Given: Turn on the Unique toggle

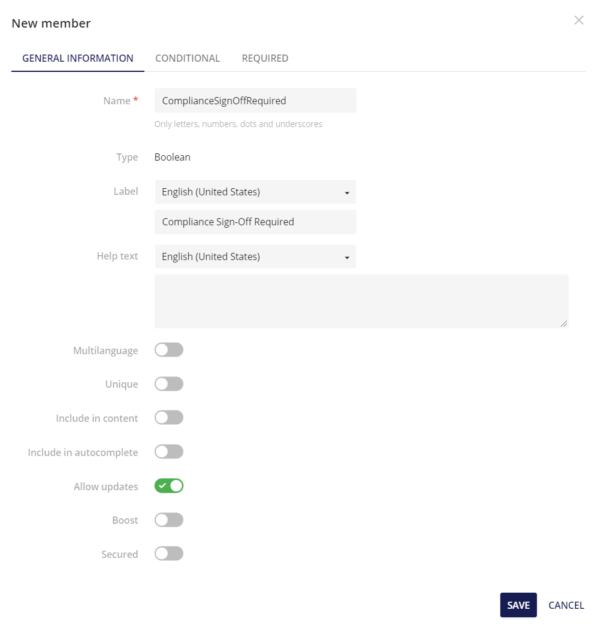Looking at the screenshot, I should click(x=168, y=384).
